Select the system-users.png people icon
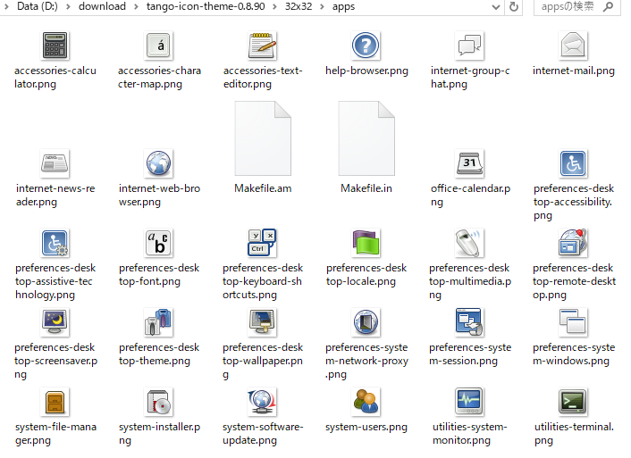The height and width of the screenshot is (458, 631). click(366, 402)
